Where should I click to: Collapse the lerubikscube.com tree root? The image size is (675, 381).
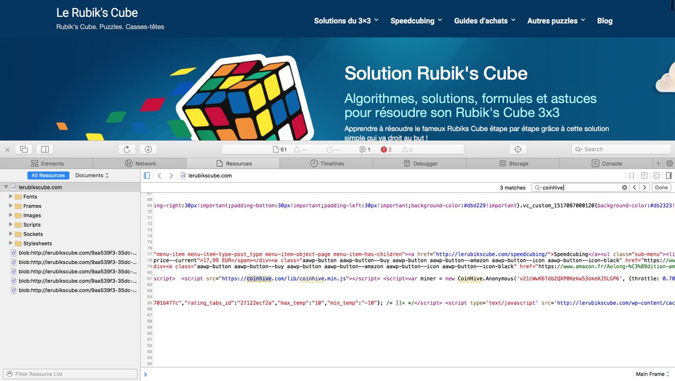(6, 187)
